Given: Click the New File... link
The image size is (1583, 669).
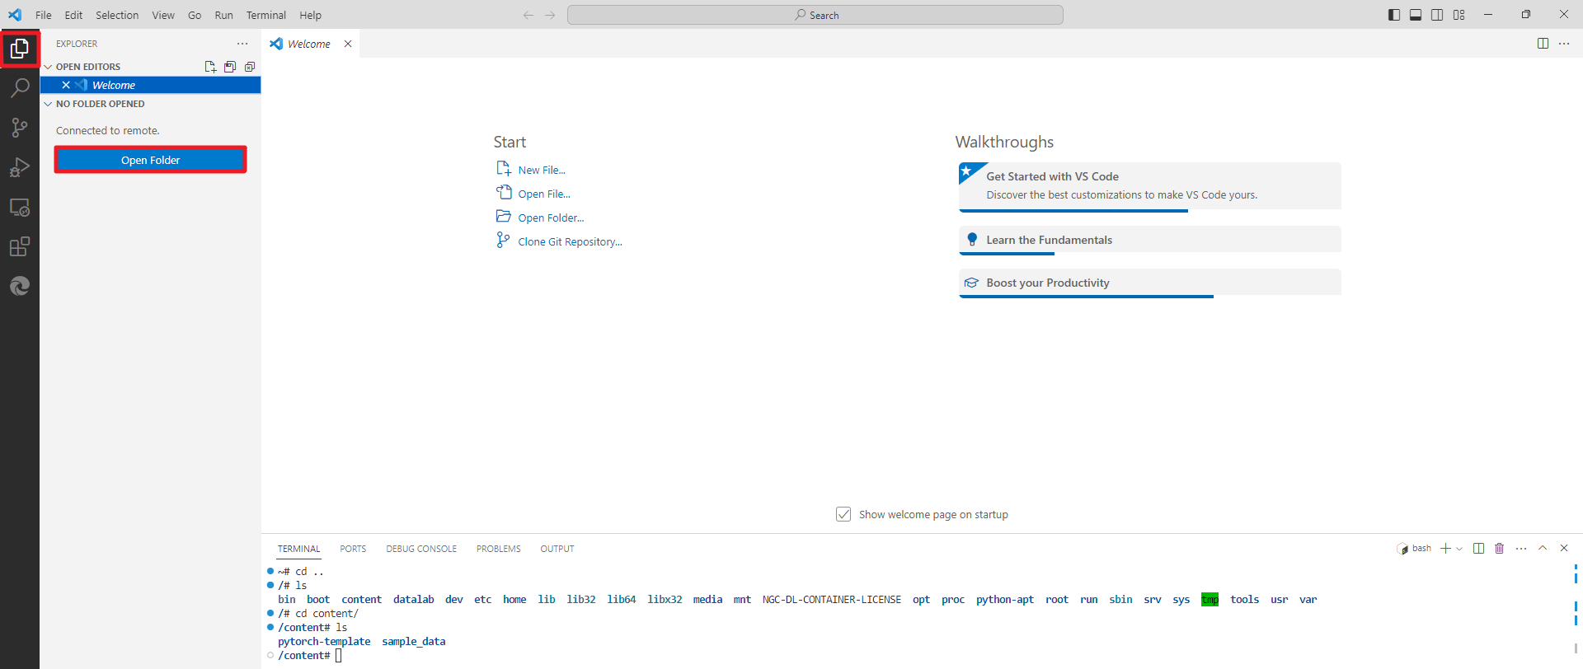Looking at the screenshot, I should (542, 170).
